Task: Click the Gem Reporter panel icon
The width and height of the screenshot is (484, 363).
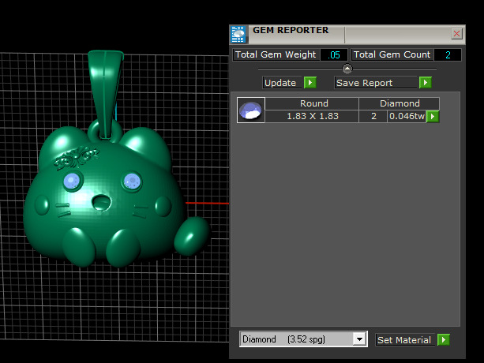Action: 238,34
